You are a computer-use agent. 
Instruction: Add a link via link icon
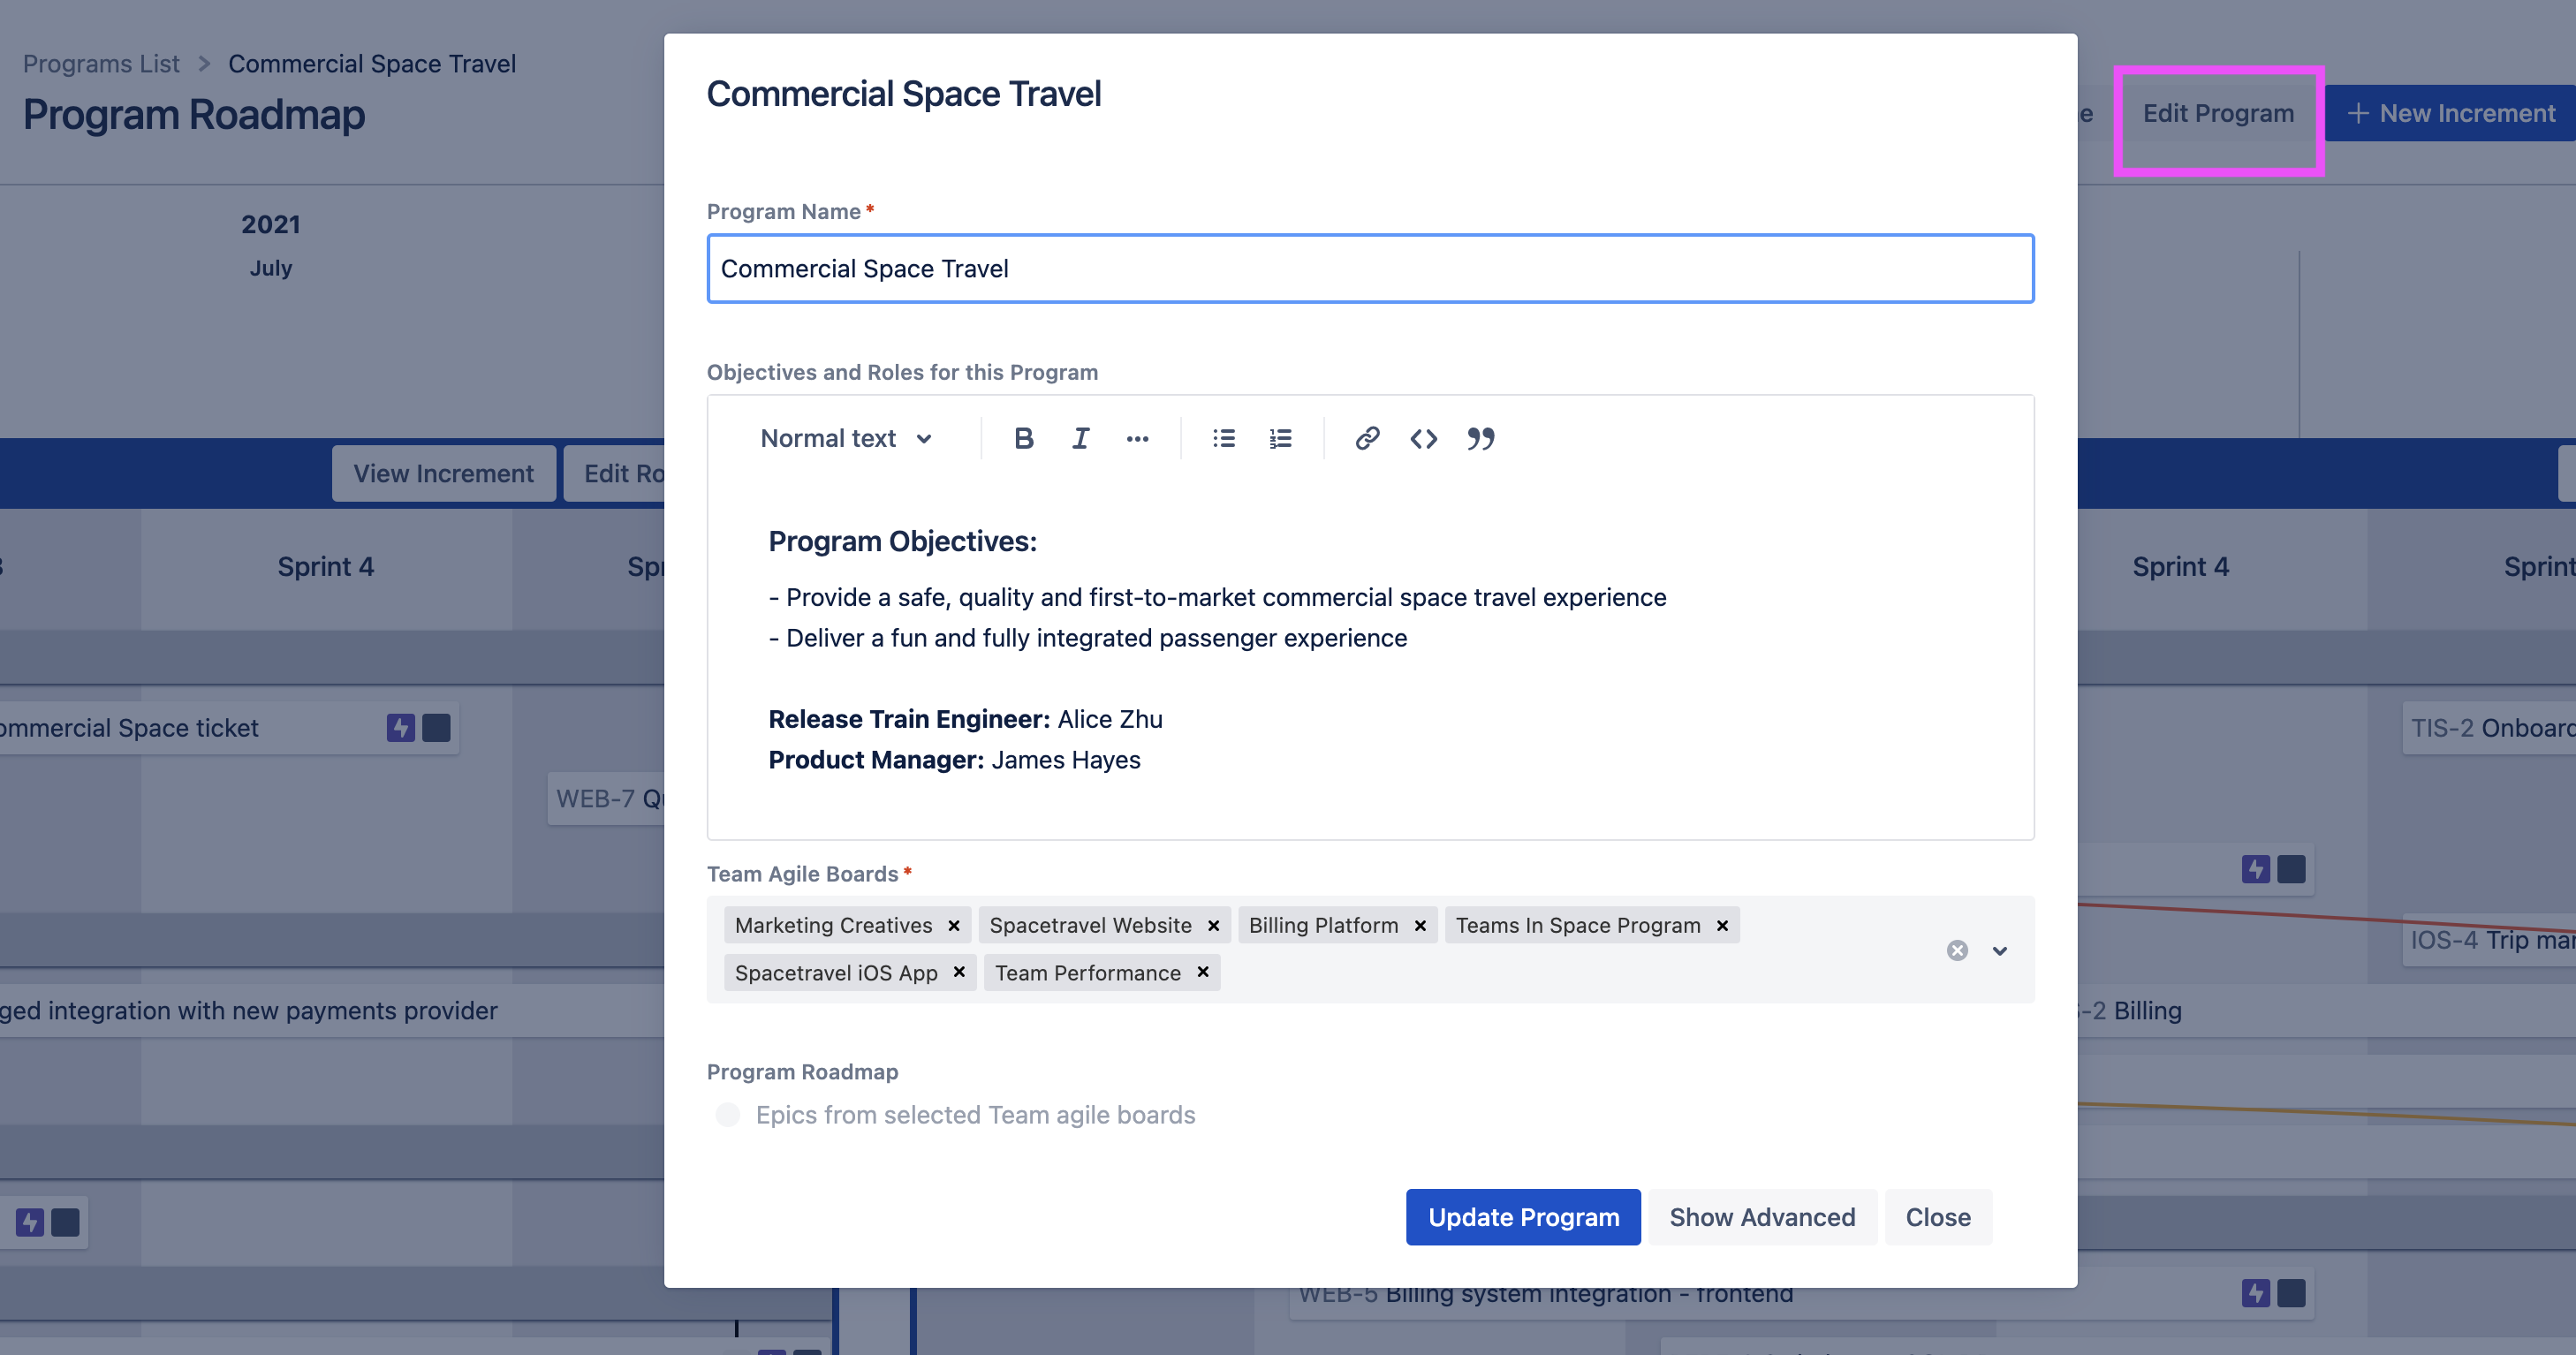pyautogui.click(x=1367, y=438)
